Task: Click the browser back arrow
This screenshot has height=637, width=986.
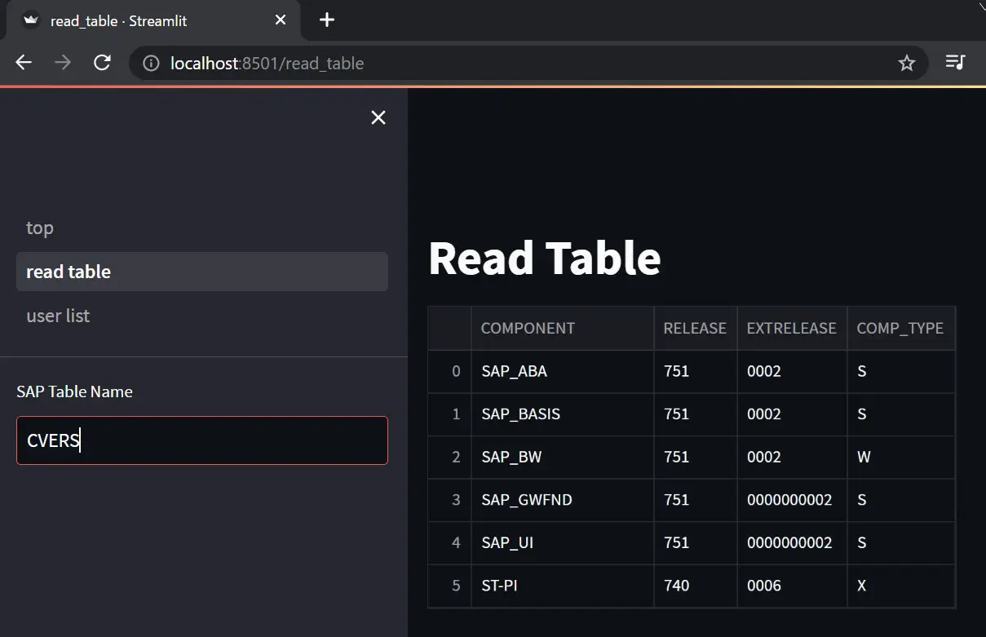Action: pos(24,63)
